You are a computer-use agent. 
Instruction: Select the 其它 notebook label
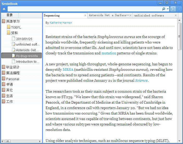pyautogui.click(x=9, y=90)
